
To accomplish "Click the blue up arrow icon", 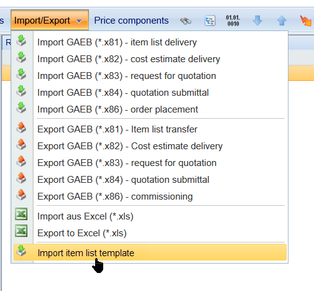I will pyautogui.click(x=282, y=21).
